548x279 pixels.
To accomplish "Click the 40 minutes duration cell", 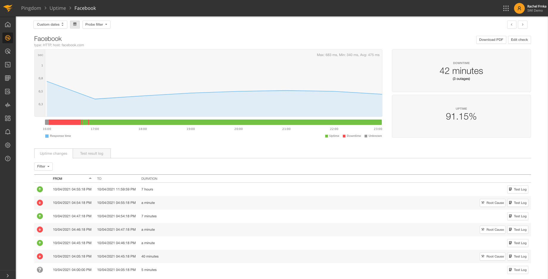I will point(150,256).
